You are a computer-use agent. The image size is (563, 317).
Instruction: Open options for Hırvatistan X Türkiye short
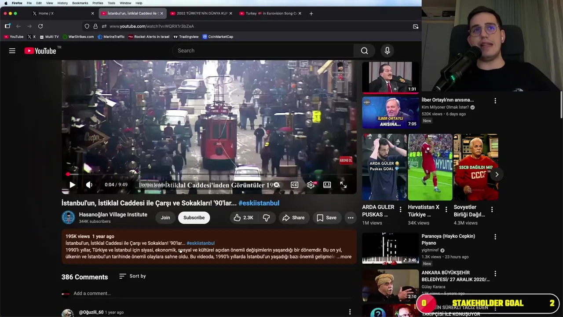(446, 210)
